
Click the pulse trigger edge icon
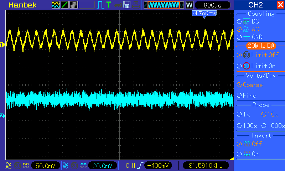click(100, 5)
